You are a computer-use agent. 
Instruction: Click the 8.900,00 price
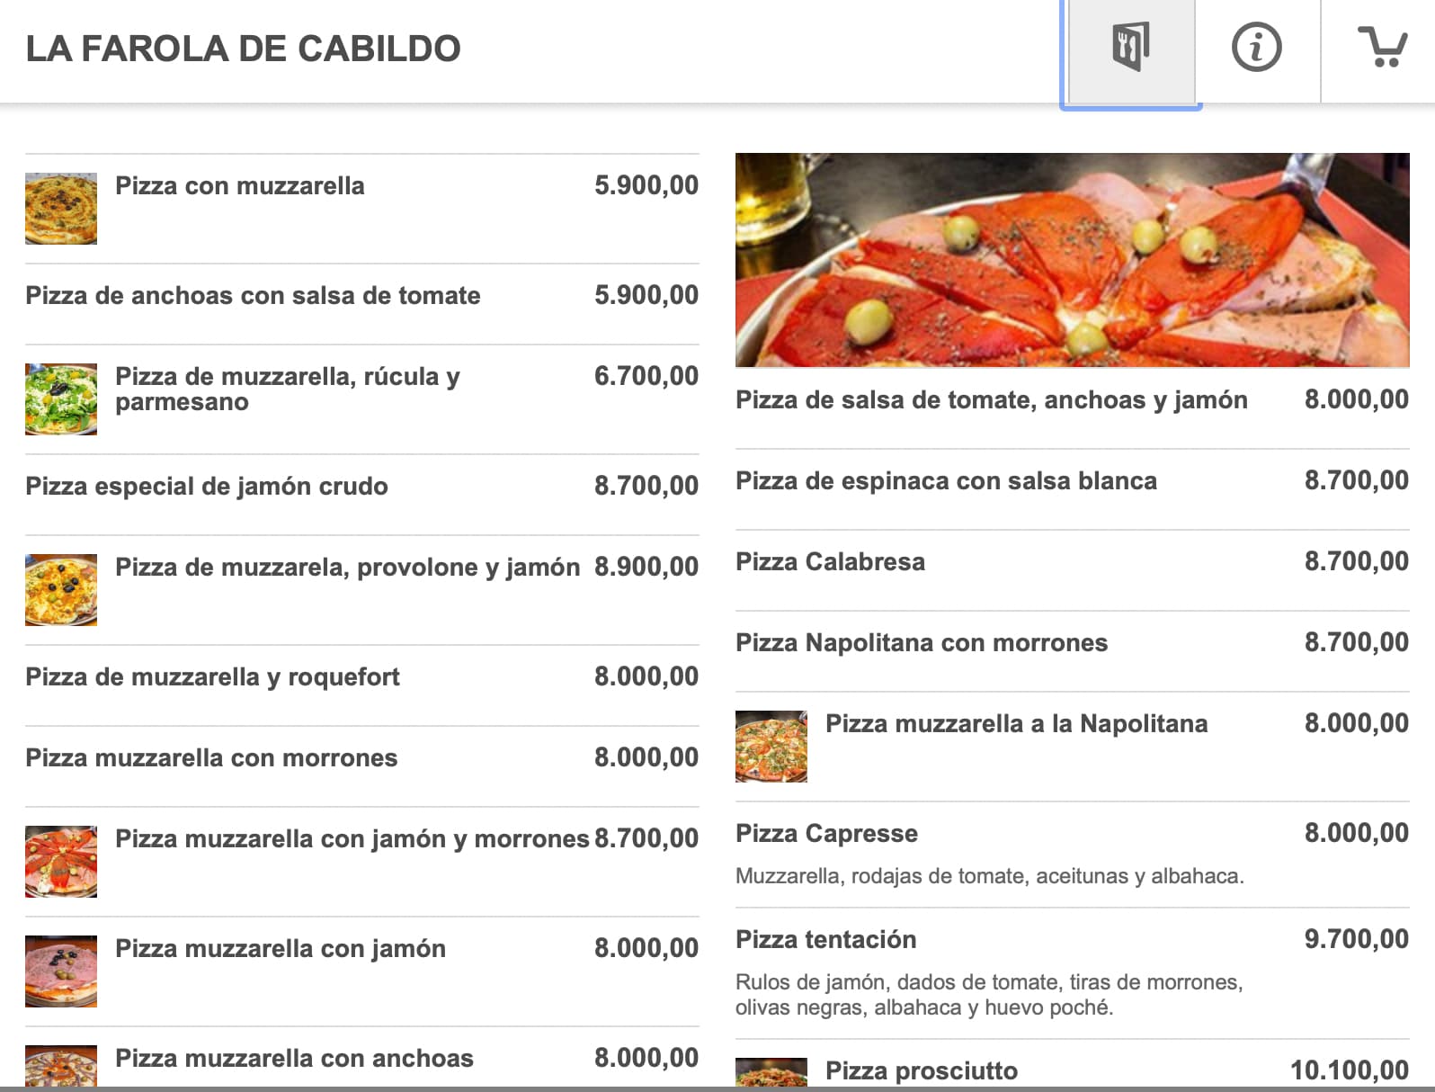646,567
